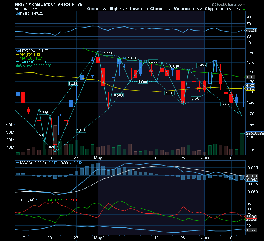
Task: Click the 1.50 price axis label
Action: tap(250, 53)
